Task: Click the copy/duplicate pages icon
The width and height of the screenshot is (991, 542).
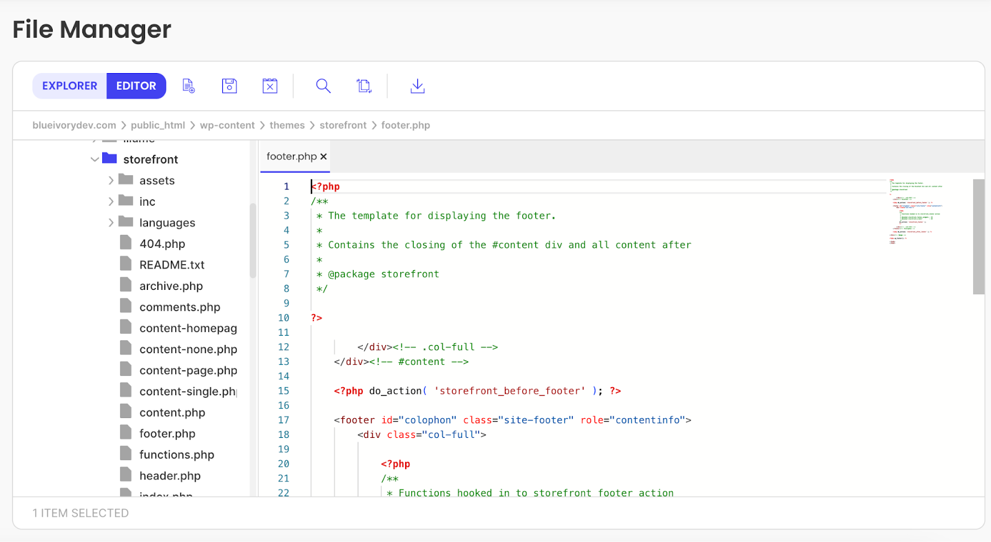Action: (364, 86)
